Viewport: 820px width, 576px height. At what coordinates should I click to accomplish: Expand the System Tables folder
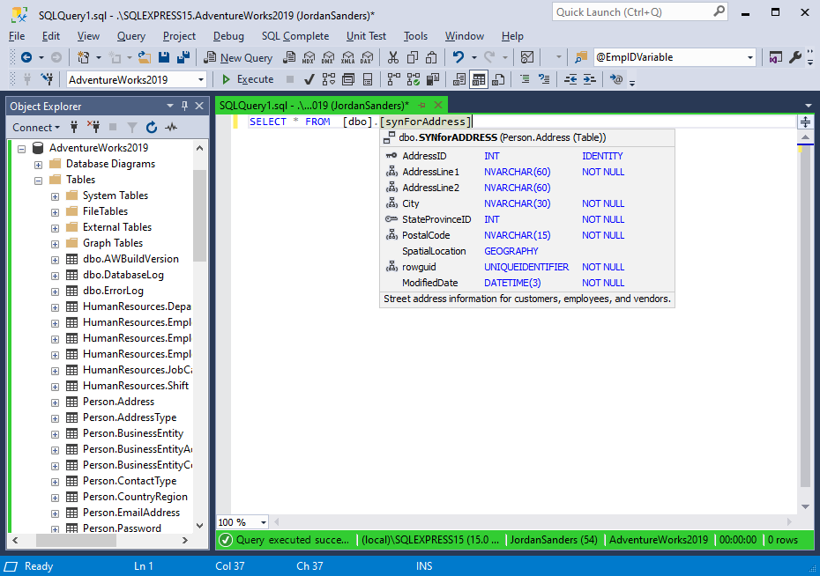click(55, 197)
